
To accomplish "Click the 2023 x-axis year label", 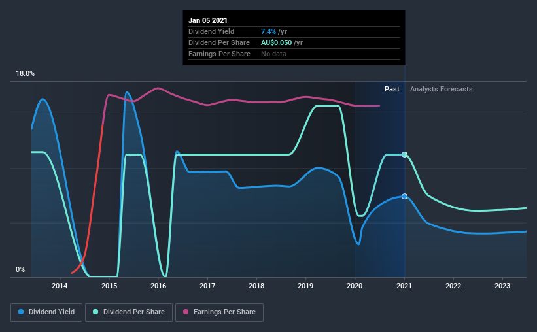I will coord(502,286).
